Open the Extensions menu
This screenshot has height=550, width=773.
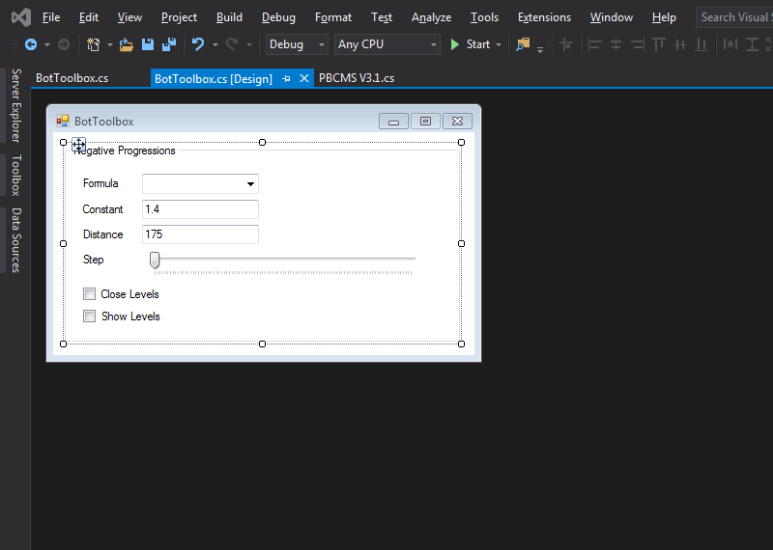pos(544,17)
